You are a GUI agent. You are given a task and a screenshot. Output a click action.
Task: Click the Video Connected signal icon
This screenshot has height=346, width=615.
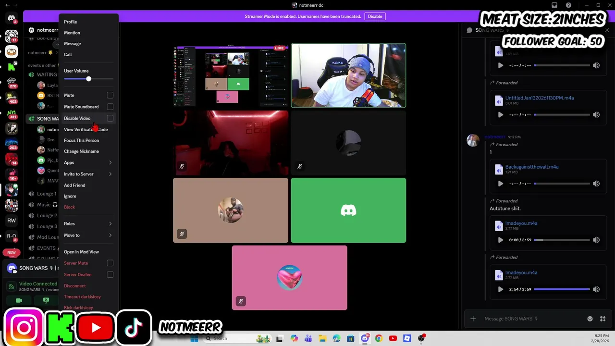pos(12,286)
